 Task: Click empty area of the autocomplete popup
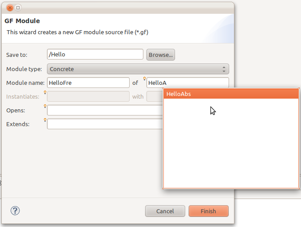pyautogui.click(x=231, y=147)
